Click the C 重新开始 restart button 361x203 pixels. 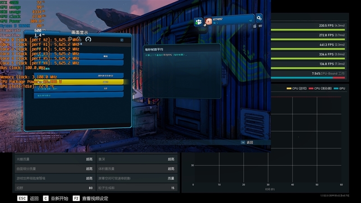pos(56,198)
